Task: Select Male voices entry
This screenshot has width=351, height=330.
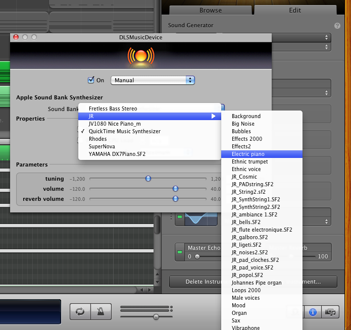Action: coord(262,298)
